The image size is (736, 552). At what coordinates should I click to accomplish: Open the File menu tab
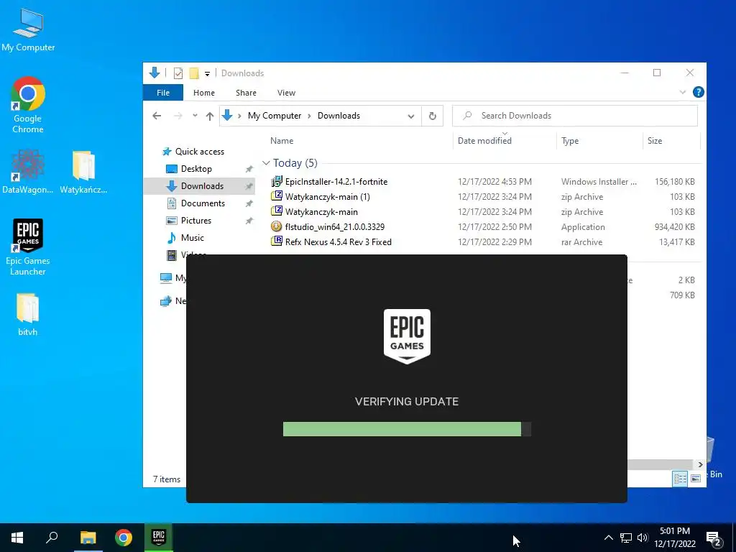(163, 93)
